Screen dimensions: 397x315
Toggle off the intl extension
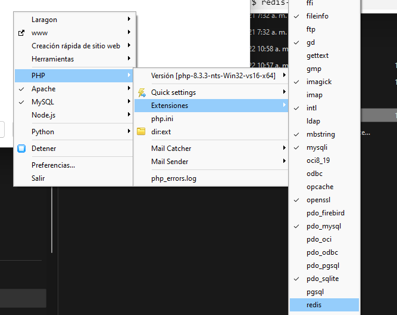[x=324, y=108]
